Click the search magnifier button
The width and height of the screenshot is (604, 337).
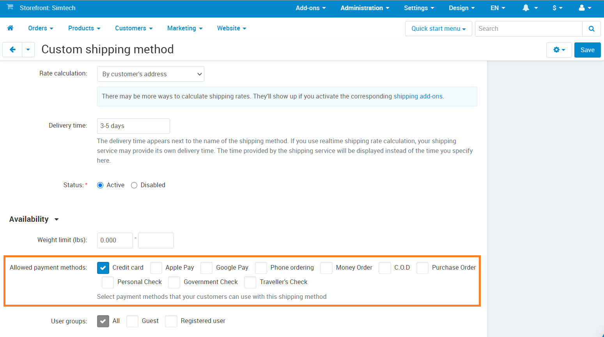(x=592, y=29)
